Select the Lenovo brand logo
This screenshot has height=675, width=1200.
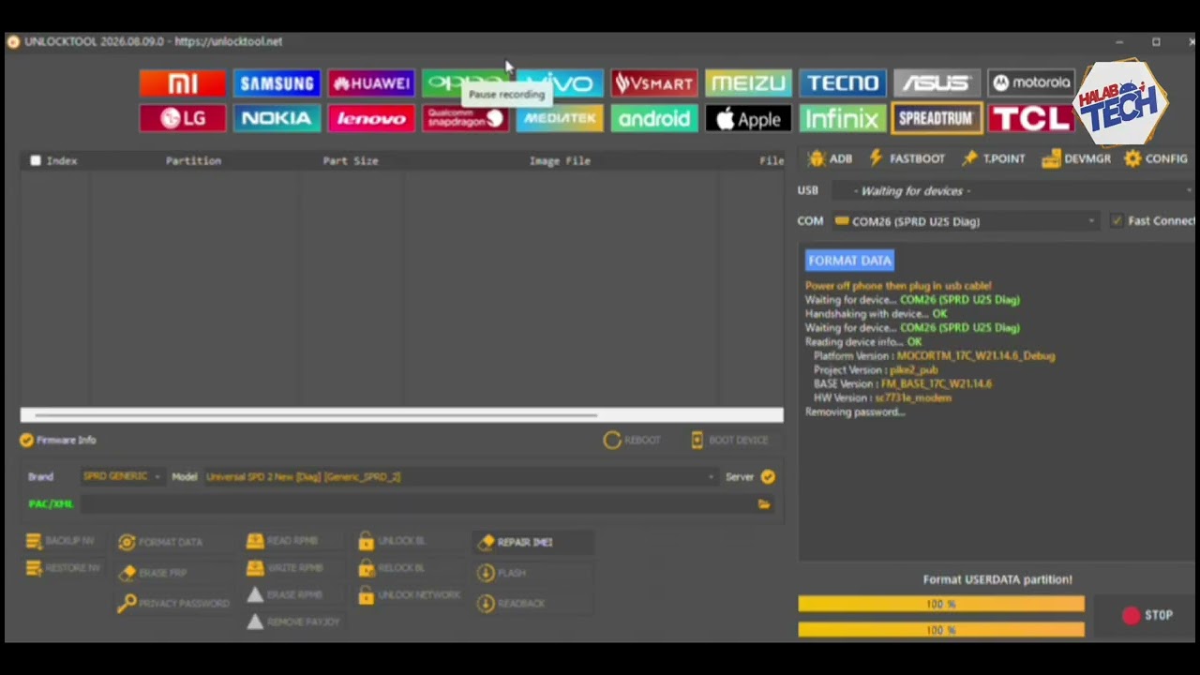371,118
